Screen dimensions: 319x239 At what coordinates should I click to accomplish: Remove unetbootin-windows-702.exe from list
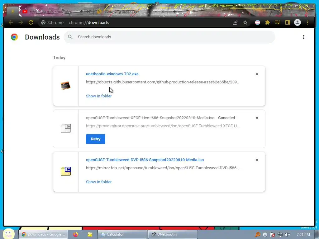[x=257, y=74]
